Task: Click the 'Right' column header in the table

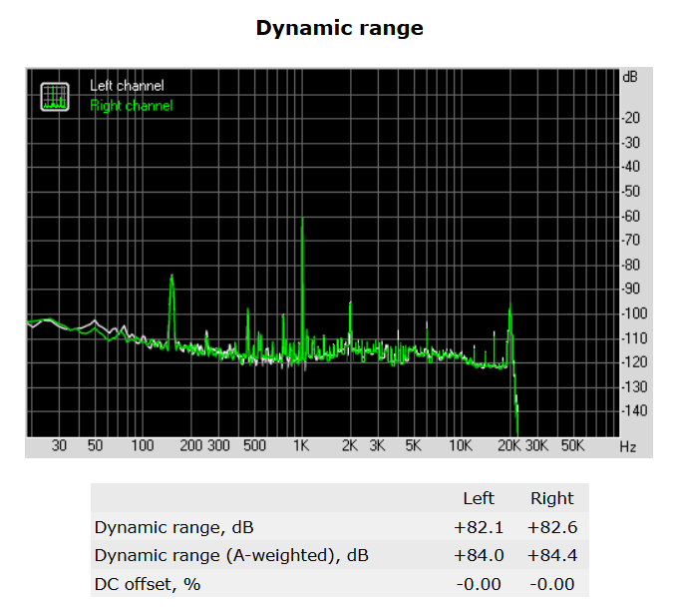Action: (552, 498)
